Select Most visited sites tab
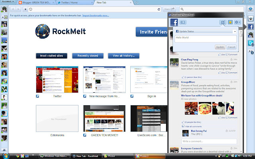The height and width of the screenshot is (159, 255). 51,56
